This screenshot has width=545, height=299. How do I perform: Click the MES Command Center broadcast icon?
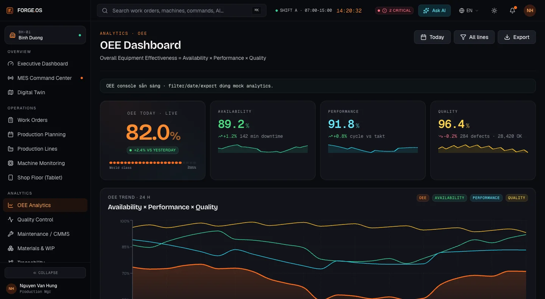coord(11,78)
